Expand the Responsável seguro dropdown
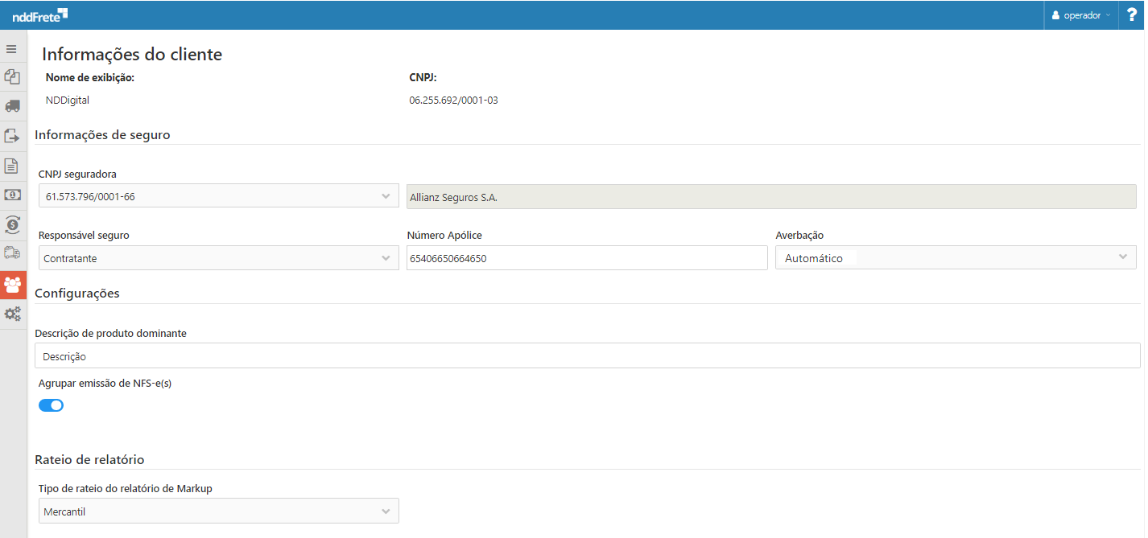The width and height of the screenshot is (1148, 538). tap(218, 258)
